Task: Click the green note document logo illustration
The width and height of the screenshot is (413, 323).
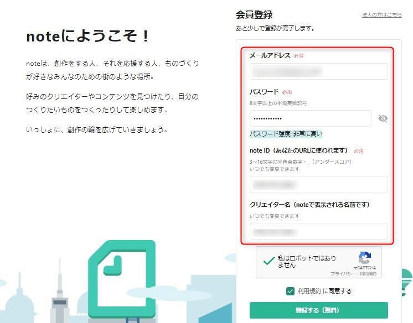Action: pos(122,279)
